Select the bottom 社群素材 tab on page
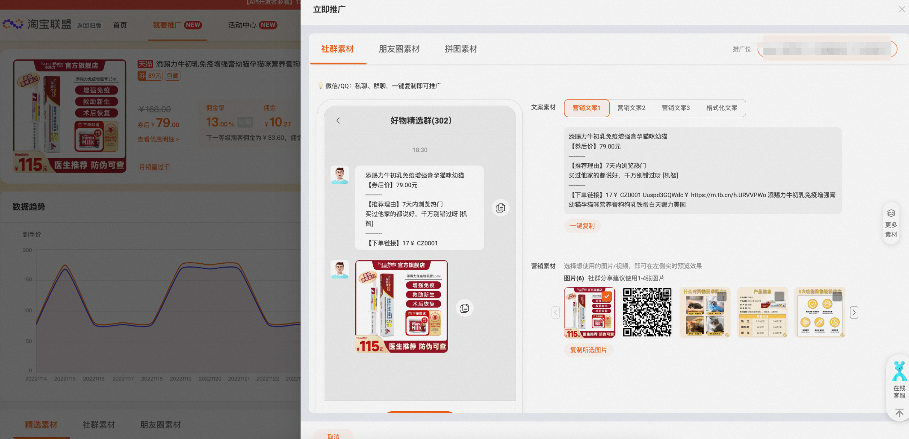The image size is (909, 439). pyautogui.click(x=99, y=425)
